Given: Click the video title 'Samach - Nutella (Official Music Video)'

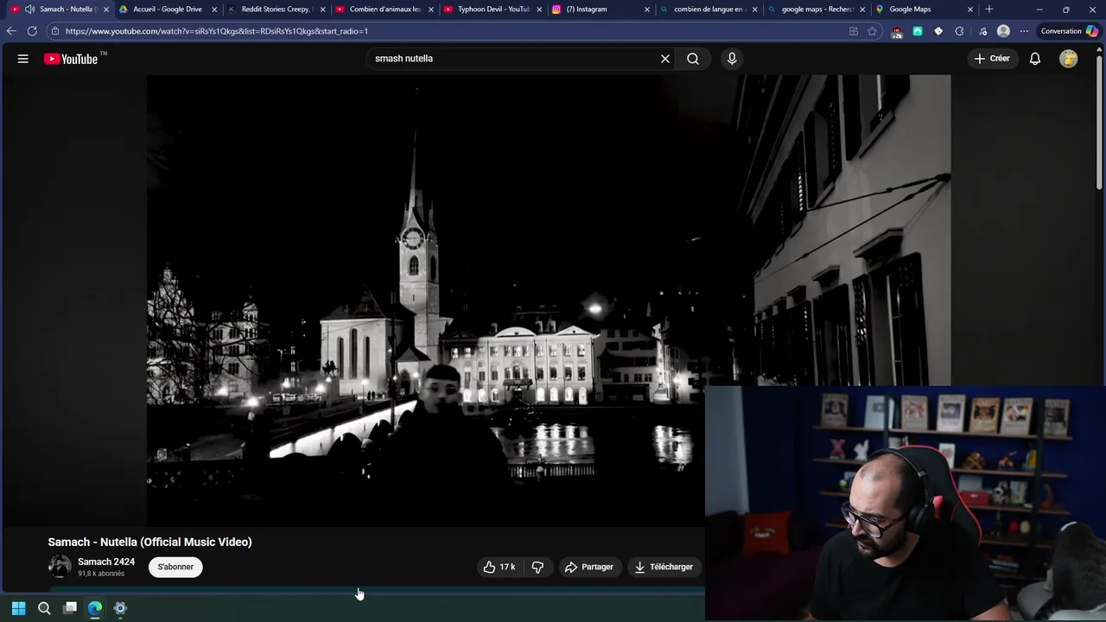Looking at the screenshot, I should pos(149,542).
